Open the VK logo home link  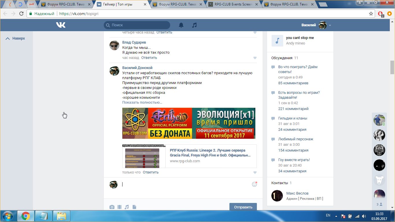pyautogui.click(x=61, y=25)
